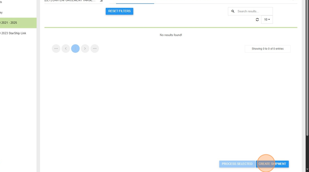
Task: Select the 2021 - 2025 sidebar item
Action: pyautogui.click(x=17, y=23)
